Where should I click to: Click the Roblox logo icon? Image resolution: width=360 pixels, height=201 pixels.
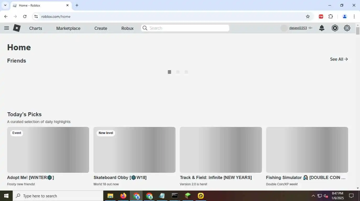coord(17,28)
